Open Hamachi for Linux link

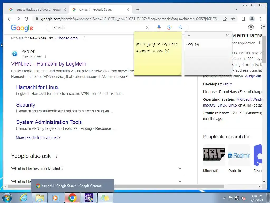pyautogui.click(x=37, y=87)
